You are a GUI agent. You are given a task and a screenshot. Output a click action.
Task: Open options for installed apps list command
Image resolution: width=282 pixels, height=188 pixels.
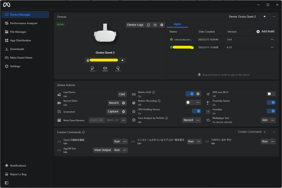point(199,141)
